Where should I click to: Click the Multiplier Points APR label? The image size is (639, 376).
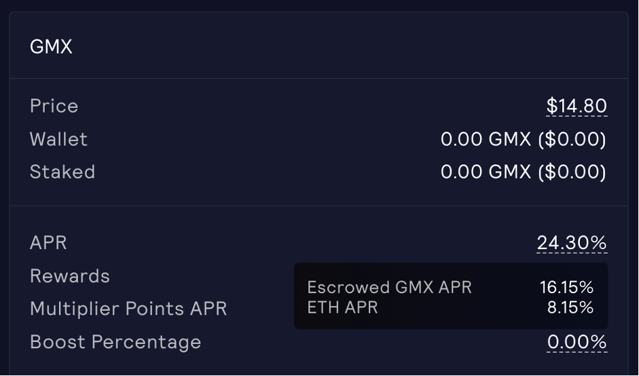tap(128, 309)
